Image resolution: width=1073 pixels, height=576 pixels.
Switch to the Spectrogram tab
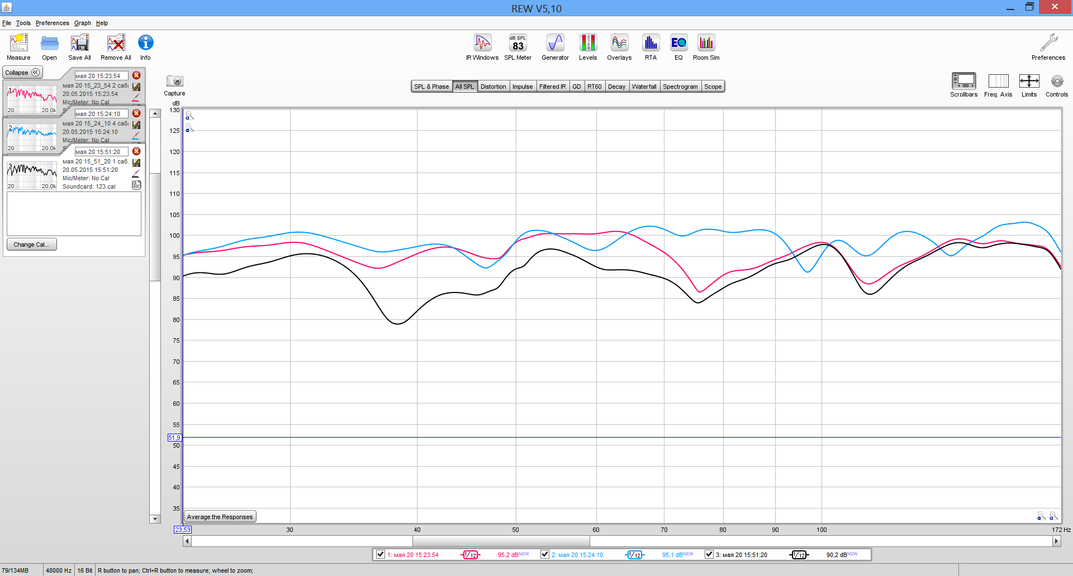680,87
